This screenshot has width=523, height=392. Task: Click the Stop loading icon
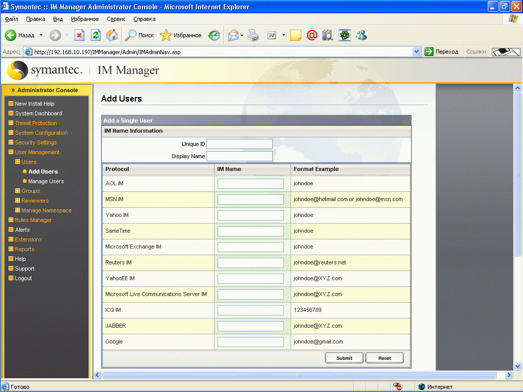point(79,35)
